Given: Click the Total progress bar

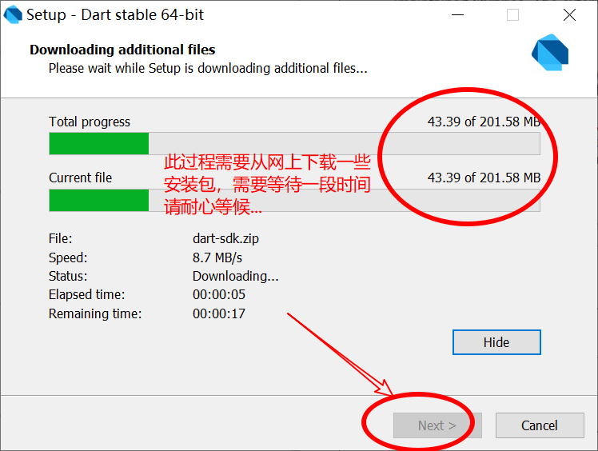Looking at the screenshot, I should coord(294,143).
